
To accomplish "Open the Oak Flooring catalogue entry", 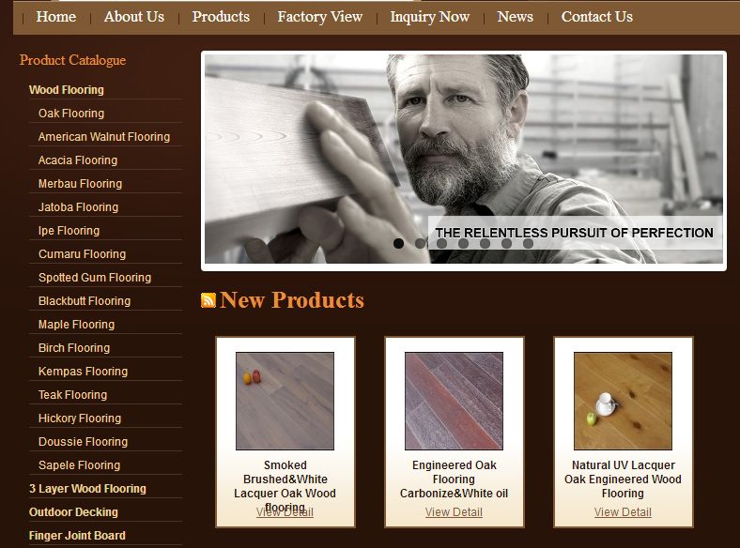I will (71, 114).
